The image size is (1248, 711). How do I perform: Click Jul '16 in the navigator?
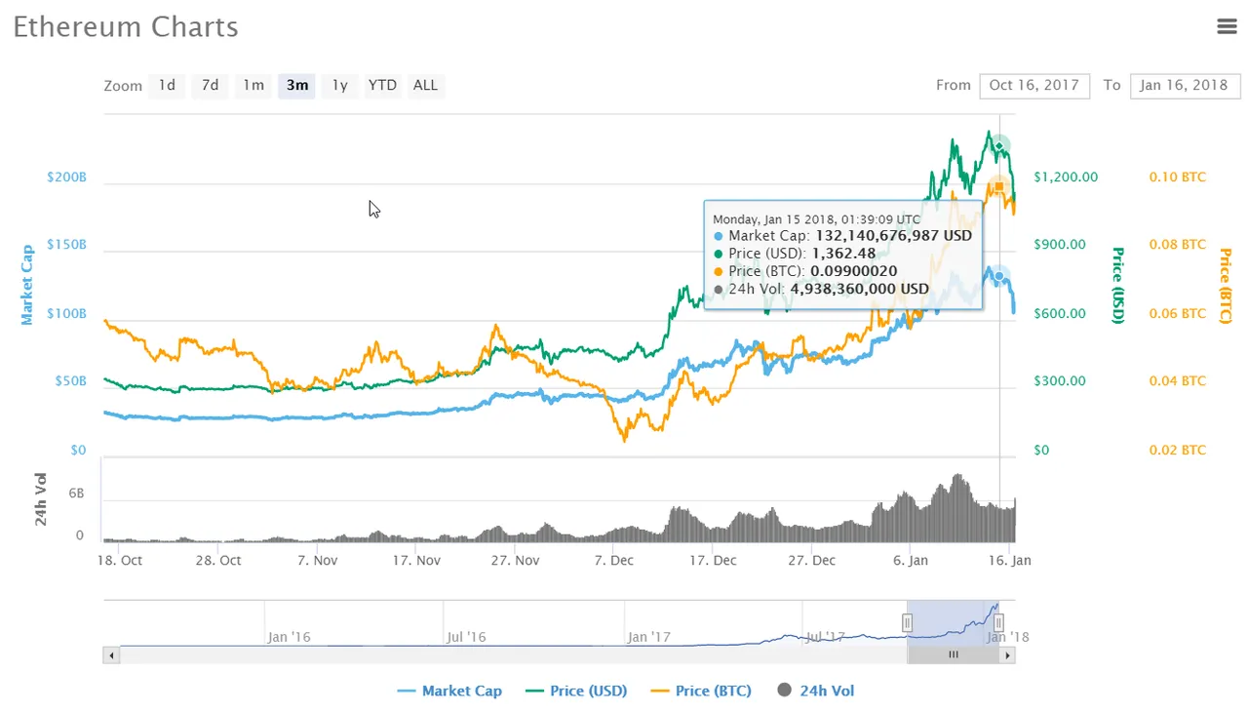[x=467, y=637]
